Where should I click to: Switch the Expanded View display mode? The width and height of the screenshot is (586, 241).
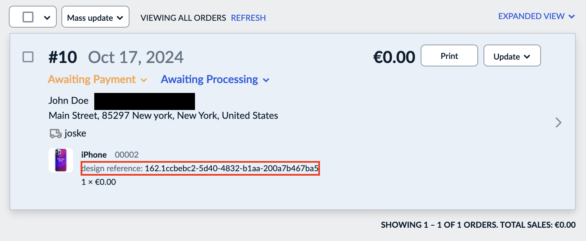coord(536,16)
